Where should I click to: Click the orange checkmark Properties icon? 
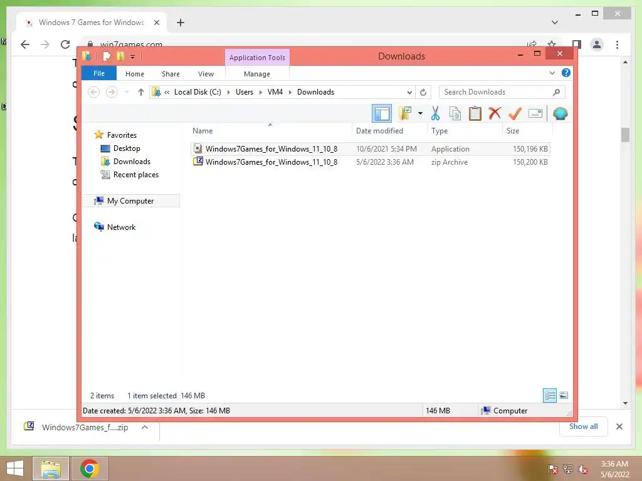515,113
